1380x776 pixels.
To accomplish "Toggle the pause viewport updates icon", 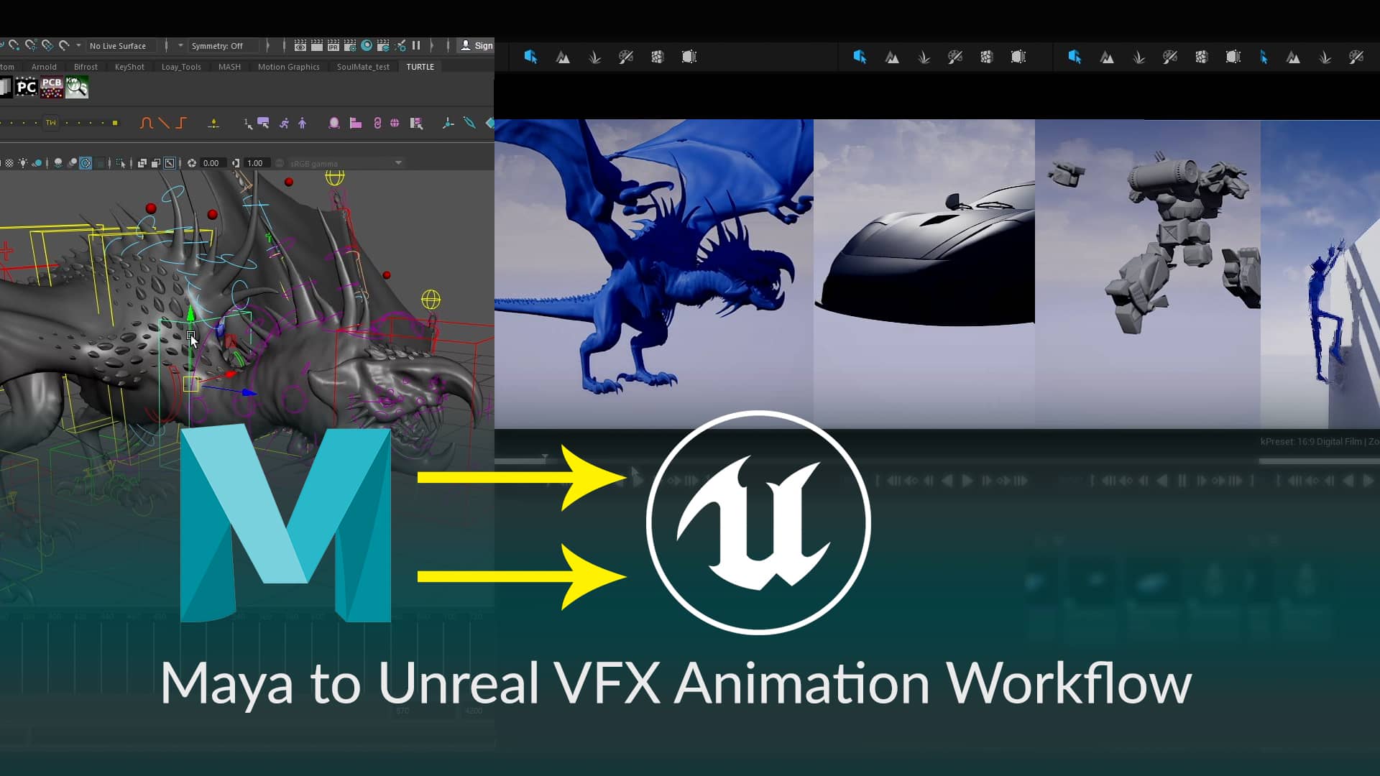I will 417,45.
